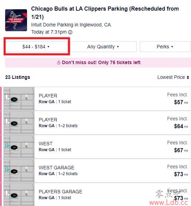Open the PLAYERS GARAGE listing map thumbnail
The height and width of the screenshot is (206, 191).
(19, 195)
